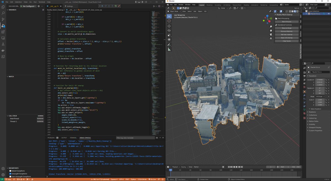Disconnect the debugger with the red plug icon
Image resolution: width=331 pixels, height=181 pixels.
point(119,6)
